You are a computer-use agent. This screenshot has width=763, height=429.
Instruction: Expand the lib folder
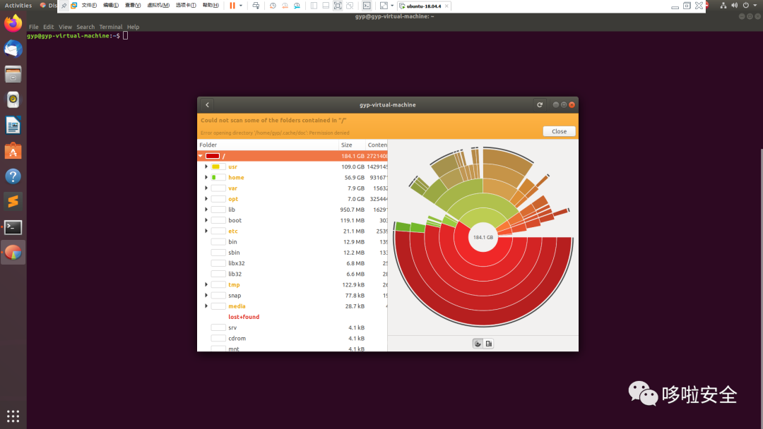click(206, 210)
